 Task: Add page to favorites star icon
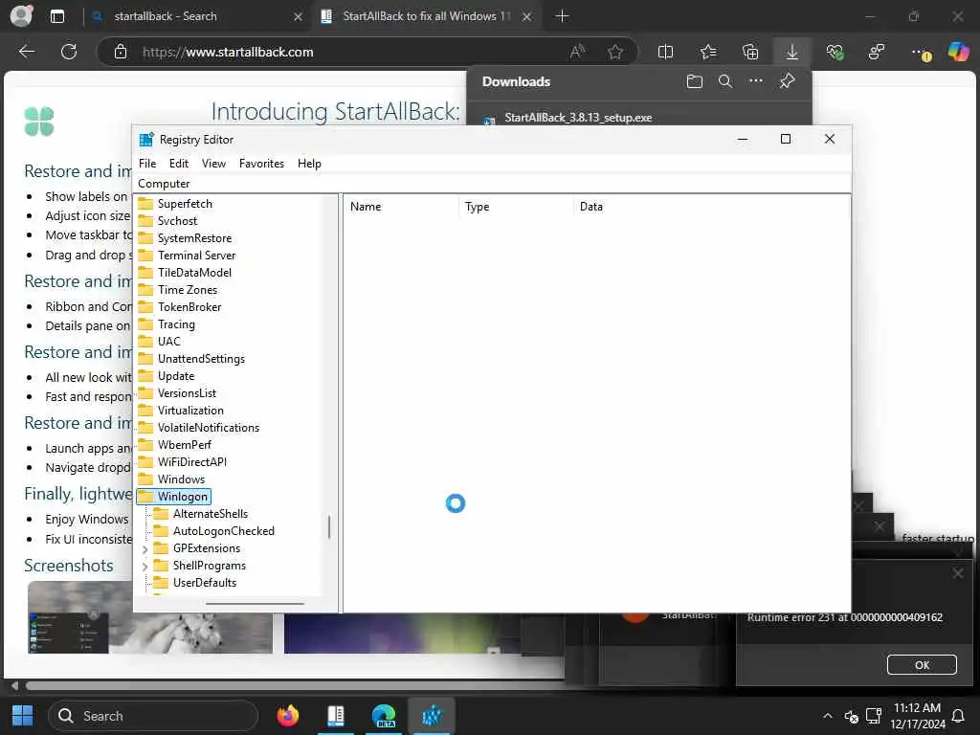pyautogui.click(x=615, y=52)
